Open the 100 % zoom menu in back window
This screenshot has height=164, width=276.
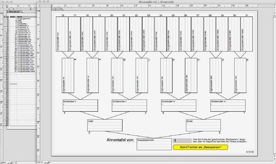[3, 163]
